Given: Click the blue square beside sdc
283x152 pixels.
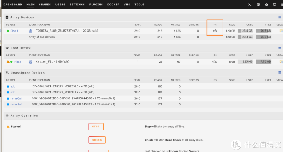Looking at the screenshot, I should [x=8, y=86].
